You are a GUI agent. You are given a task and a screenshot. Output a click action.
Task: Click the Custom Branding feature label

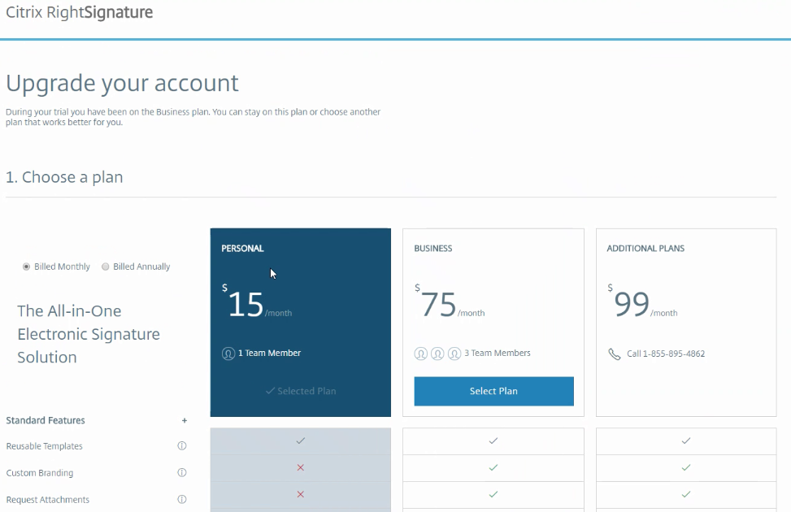point(40,473)
